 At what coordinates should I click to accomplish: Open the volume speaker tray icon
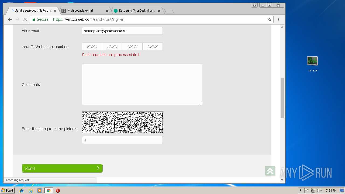[319, 190]
